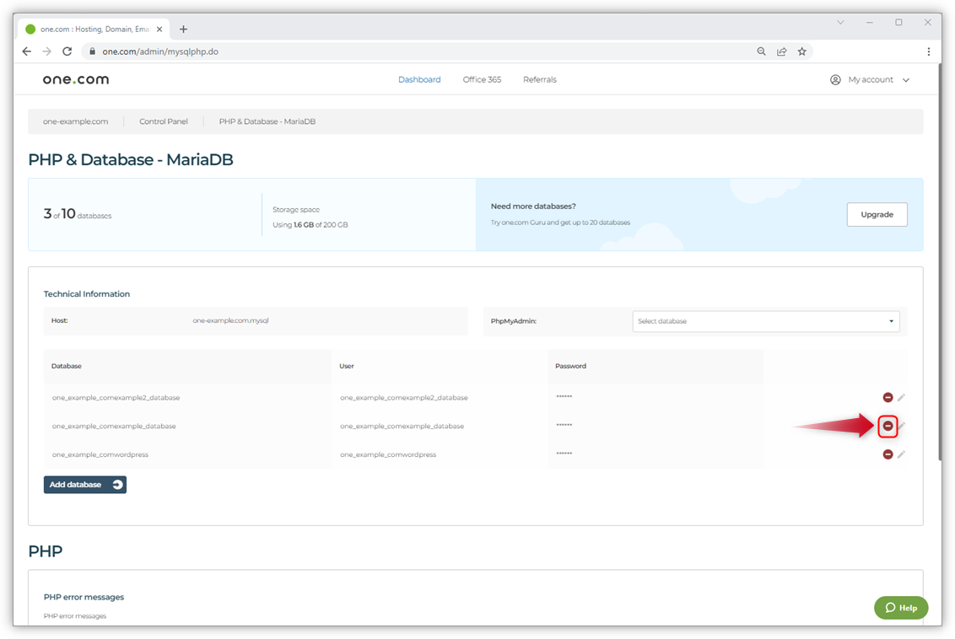Edit the one_example_comexample2_database entry
The width and height of the screenshot is (955, 639).
click(x=901, y=397)
